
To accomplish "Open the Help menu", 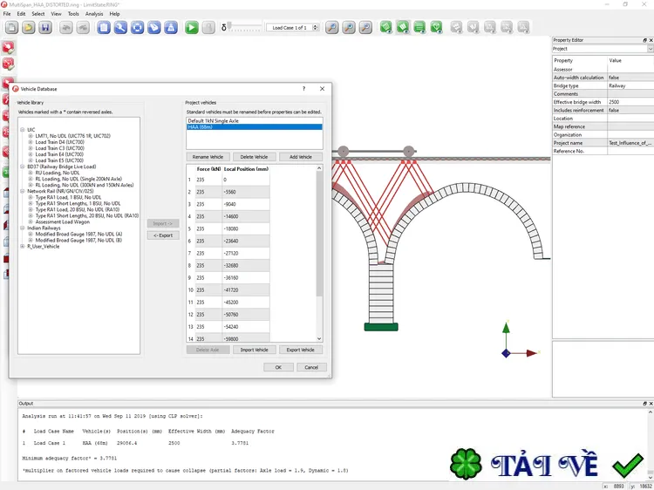I will coord(115,14).
